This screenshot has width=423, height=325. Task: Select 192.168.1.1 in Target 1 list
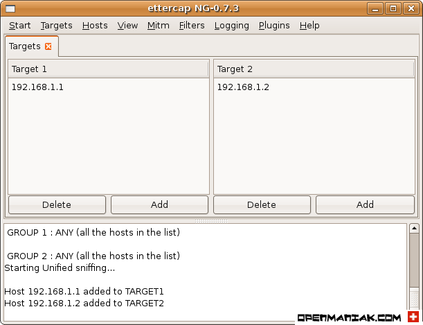pos(109,87)
